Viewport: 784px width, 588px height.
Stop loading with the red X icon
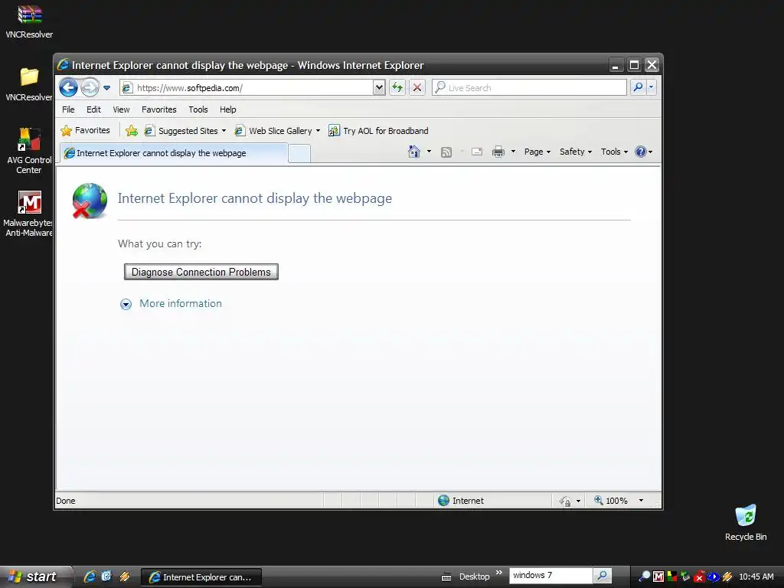417,87
